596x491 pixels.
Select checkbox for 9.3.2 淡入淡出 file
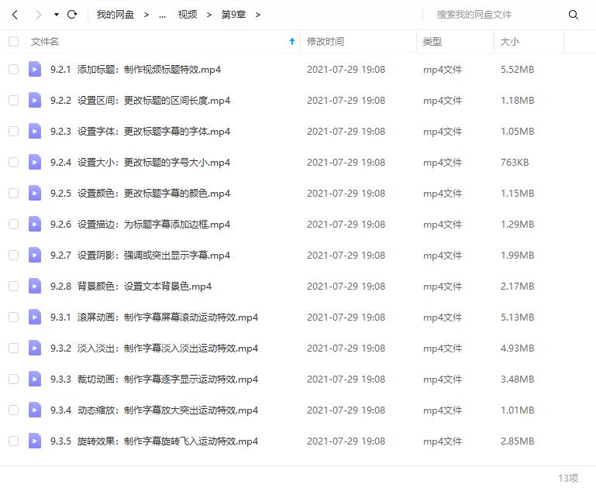[x=14, y=348]
